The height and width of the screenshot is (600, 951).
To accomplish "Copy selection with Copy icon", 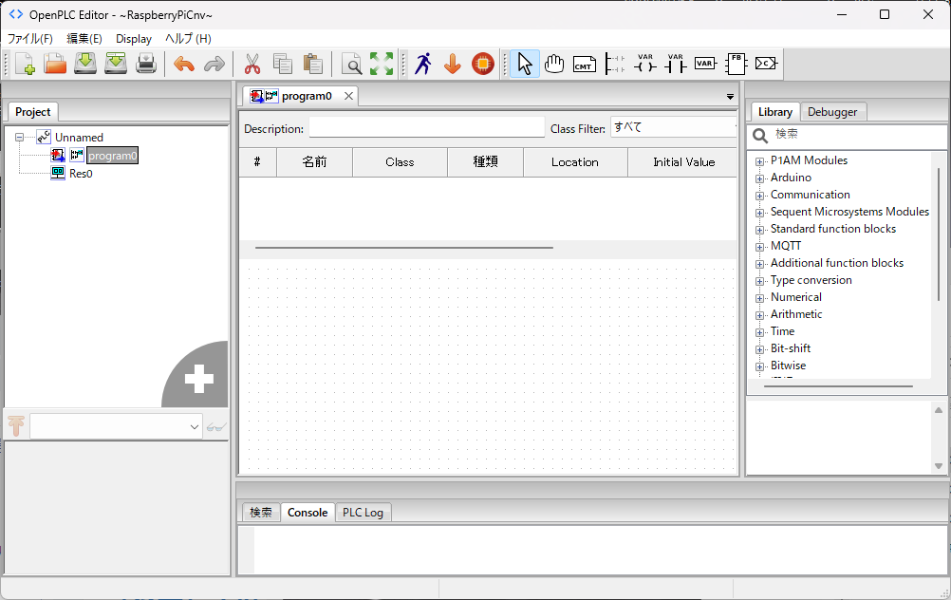I will click(282, 64).
